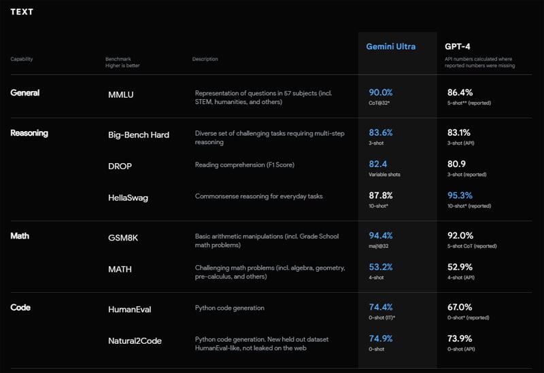Click the Commonsense reasoning description
544x373 pixels.
point(259,196)
